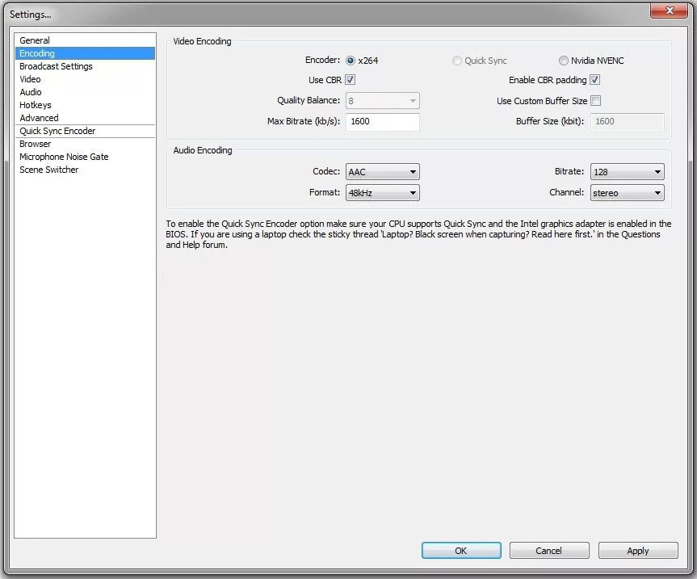
Task: Open the audio Bitrate dropdown
Action: pos(628,172)
